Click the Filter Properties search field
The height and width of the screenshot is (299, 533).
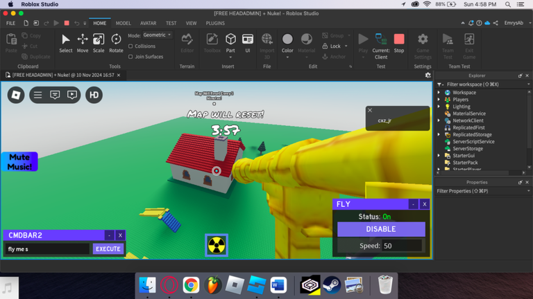click(482, 191)
